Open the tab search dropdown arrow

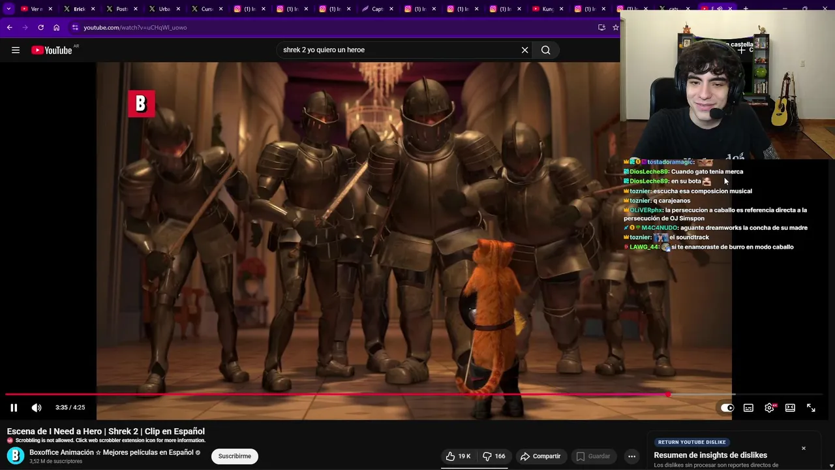tap(8, 8)
